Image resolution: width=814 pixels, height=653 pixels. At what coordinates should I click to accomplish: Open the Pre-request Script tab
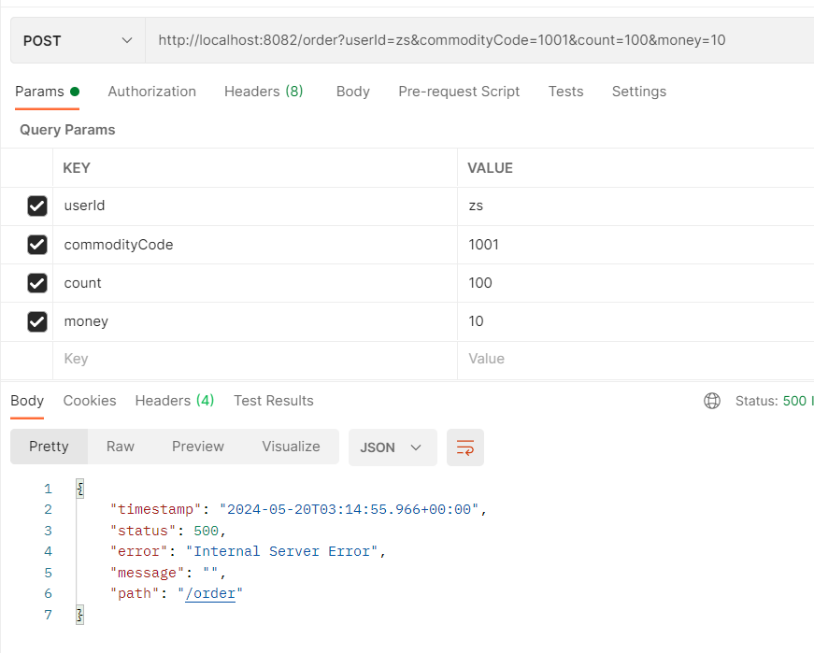tap(459, 92)
